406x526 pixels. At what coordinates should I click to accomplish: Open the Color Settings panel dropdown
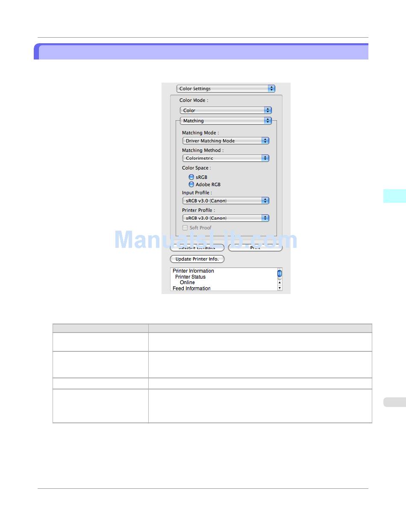[226, 89]
